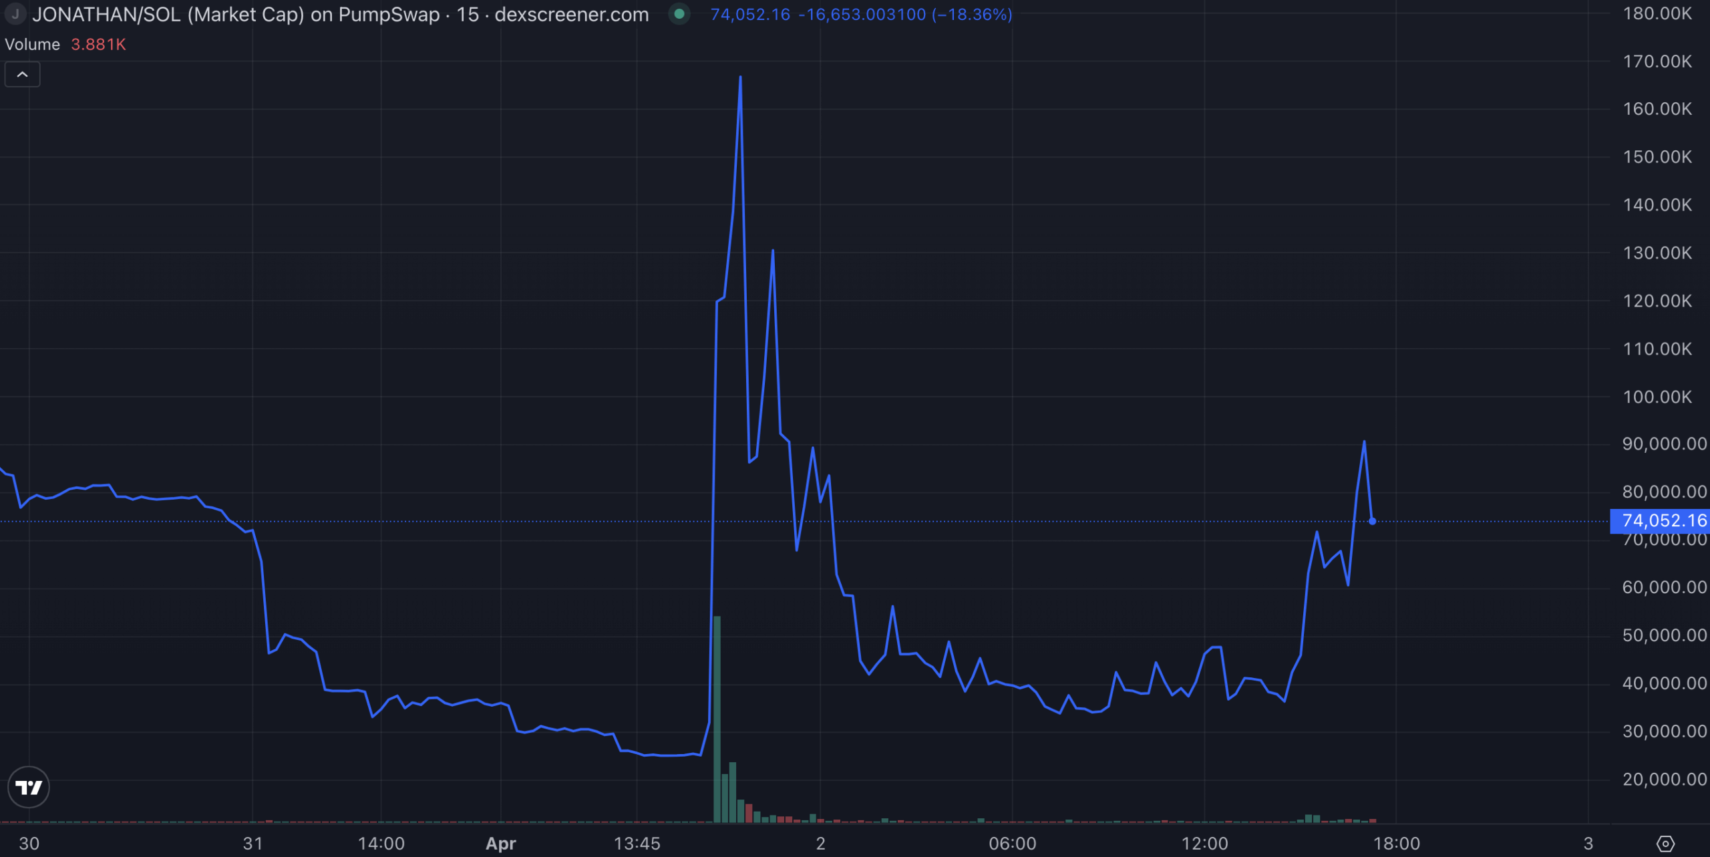The image size is (1710, 857).
Task: Click the TradingView logo icon
Action: point(29,787)
